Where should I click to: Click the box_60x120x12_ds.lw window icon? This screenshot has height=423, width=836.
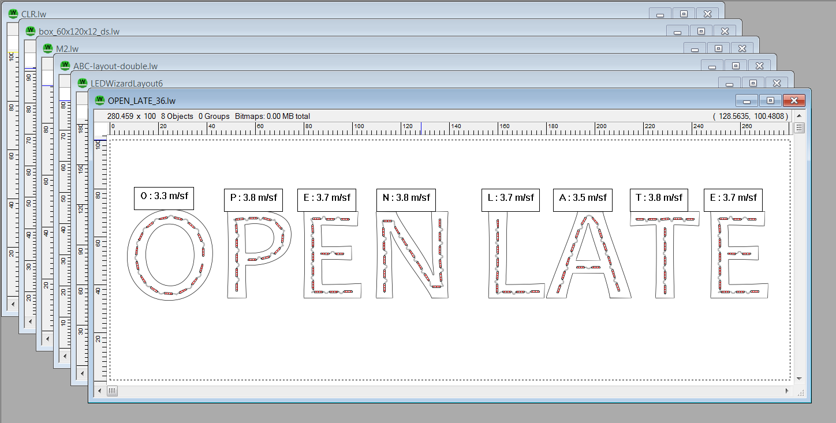(31, 31)
